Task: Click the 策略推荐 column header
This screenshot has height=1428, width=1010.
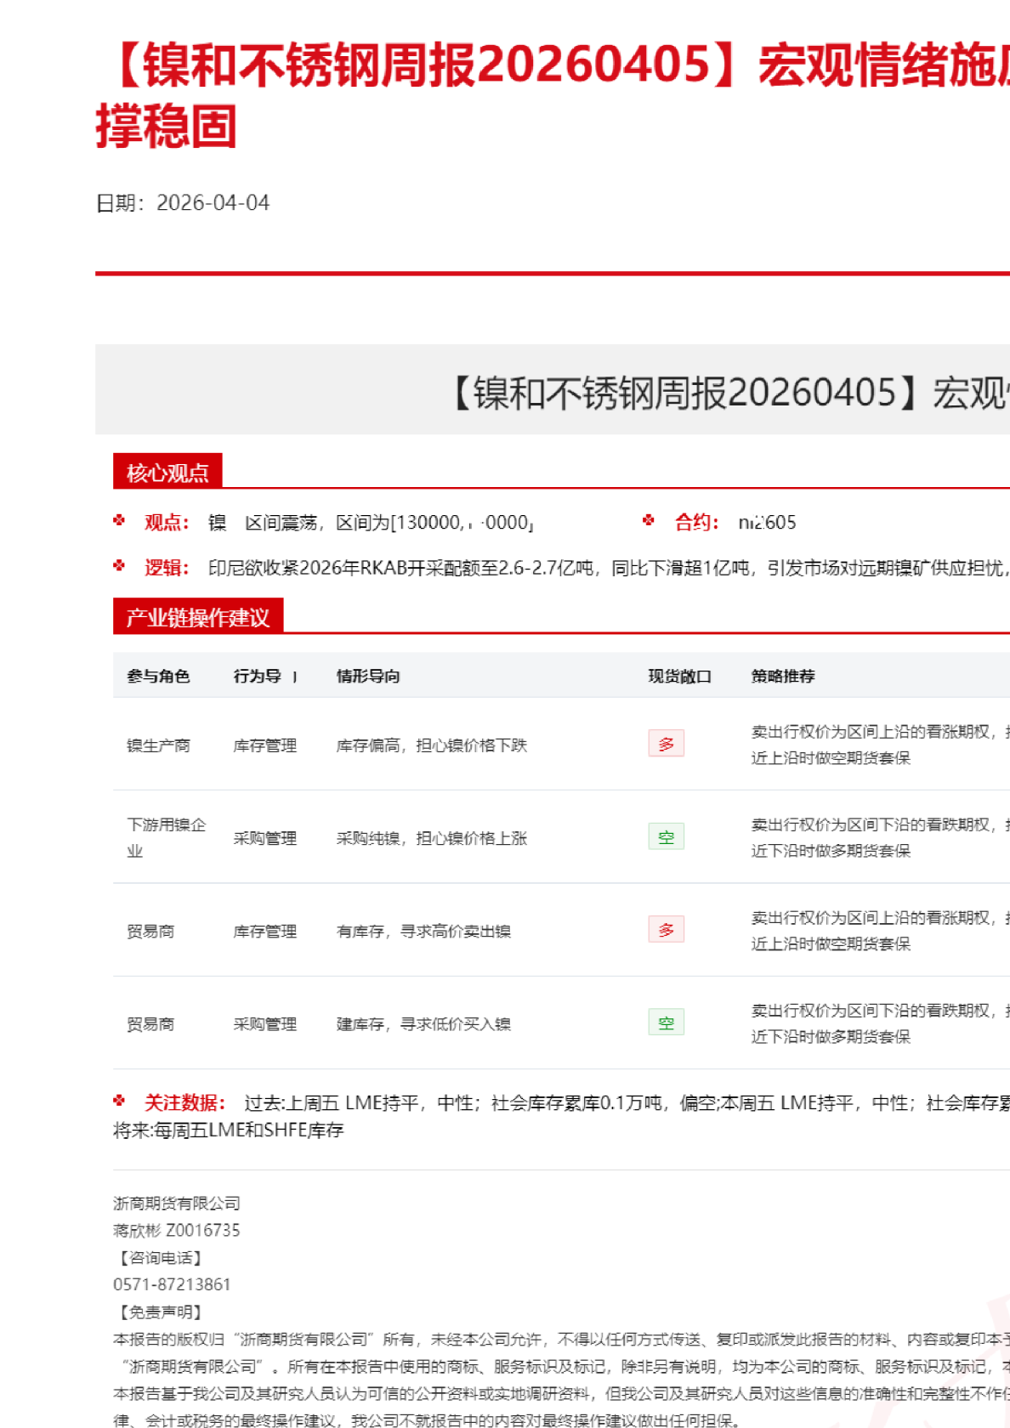Action: (783, 677)
